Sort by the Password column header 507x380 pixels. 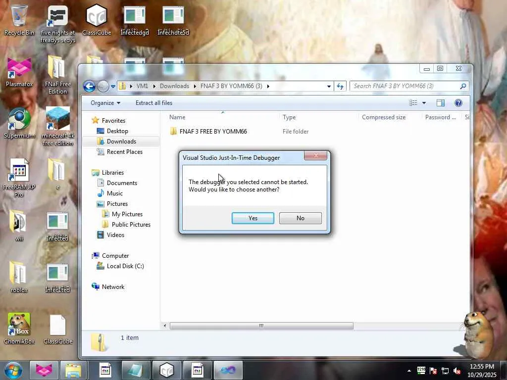tap(440, 117)
